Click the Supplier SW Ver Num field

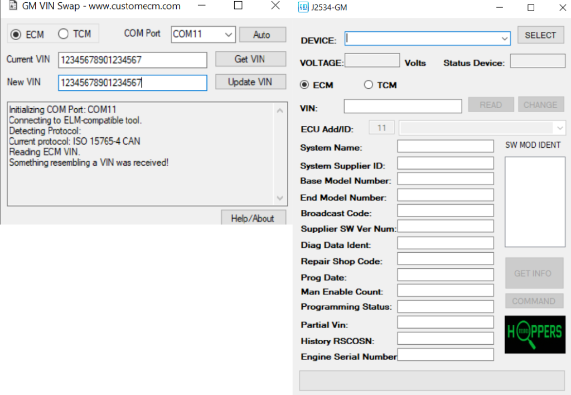coord(446,226)
